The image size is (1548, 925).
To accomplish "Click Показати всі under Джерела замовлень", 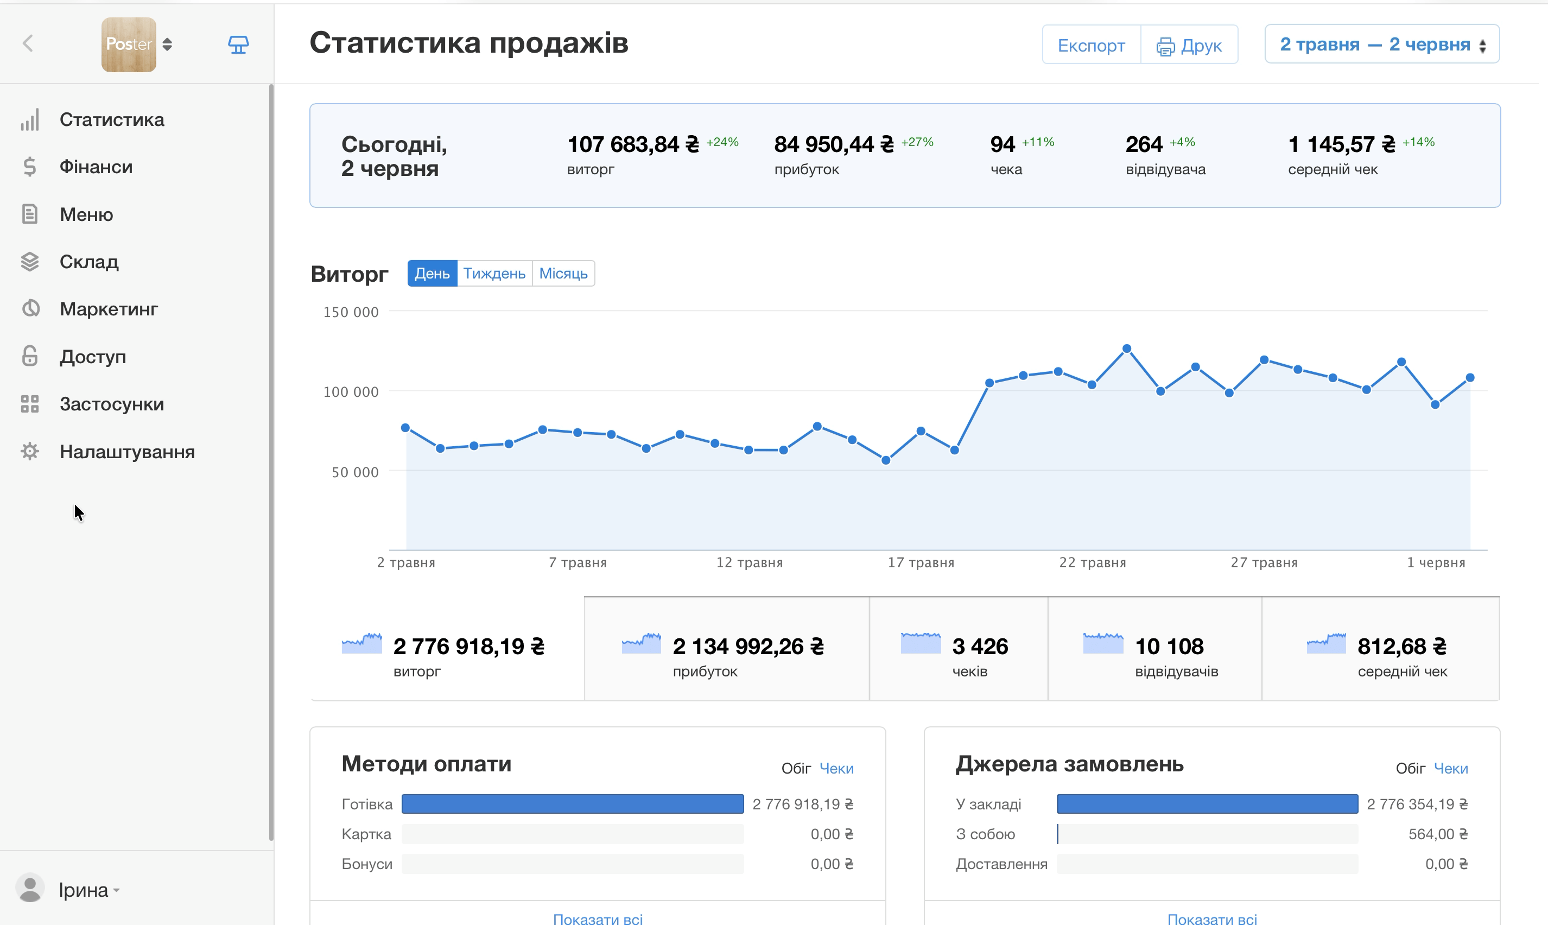I will point(1212,919).
